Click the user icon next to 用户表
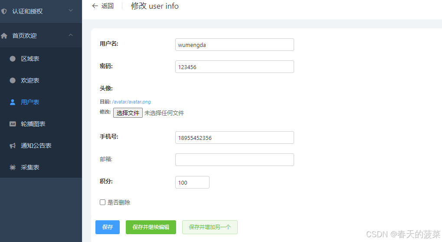 point(13,102)
